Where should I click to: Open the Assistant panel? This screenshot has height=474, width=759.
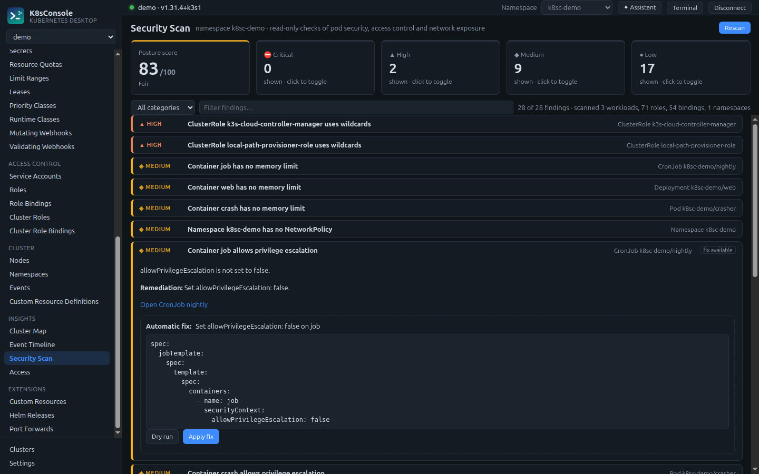639,7
